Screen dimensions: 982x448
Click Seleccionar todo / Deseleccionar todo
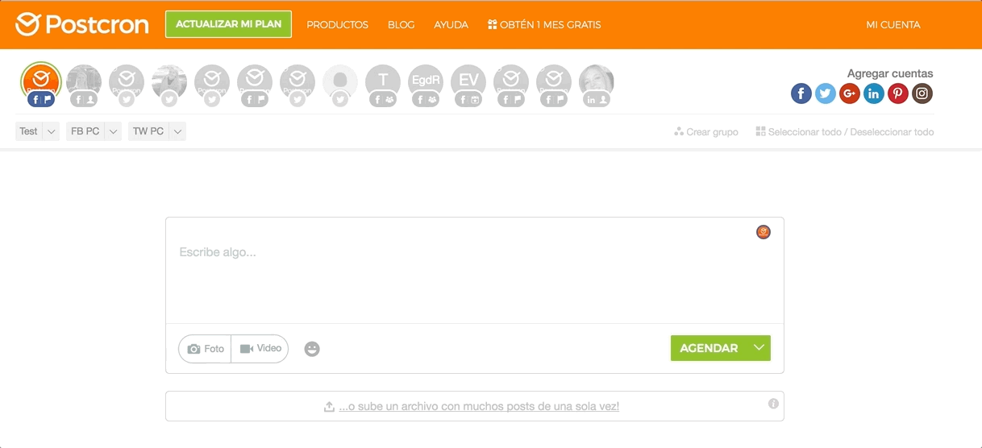click(845, 132)
